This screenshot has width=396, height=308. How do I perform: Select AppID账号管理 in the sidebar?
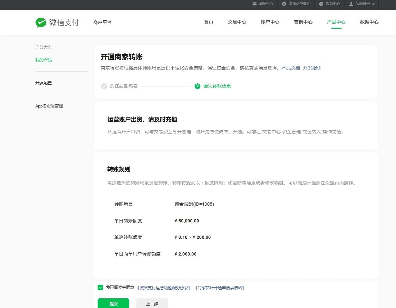(49, 106)
